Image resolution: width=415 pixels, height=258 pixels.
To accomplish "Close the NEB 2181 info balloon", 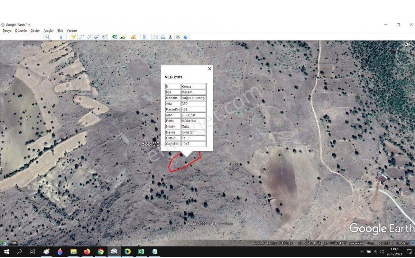I will point(210,69).
